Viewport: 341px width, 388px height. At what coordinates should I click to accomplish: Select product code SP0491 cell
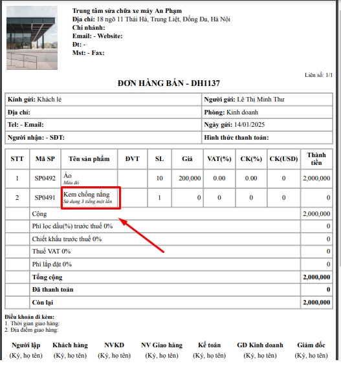(x=45, y=197)
